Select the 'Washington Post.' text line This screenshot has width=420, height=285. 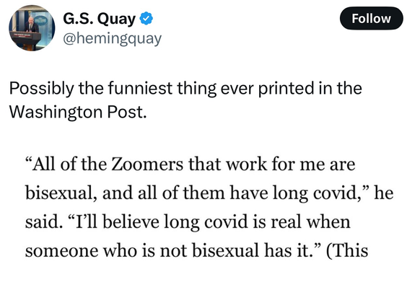point(78,111)
